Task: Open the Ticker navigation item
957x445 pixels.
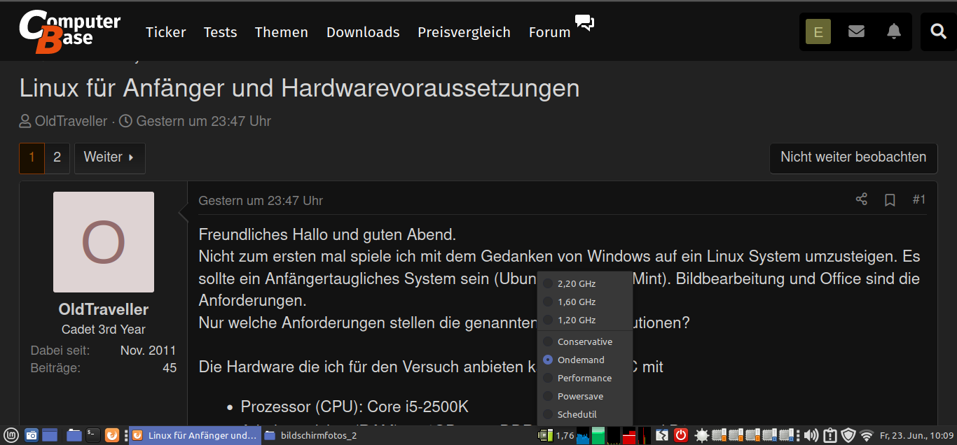Action: (x=166, y=32)
